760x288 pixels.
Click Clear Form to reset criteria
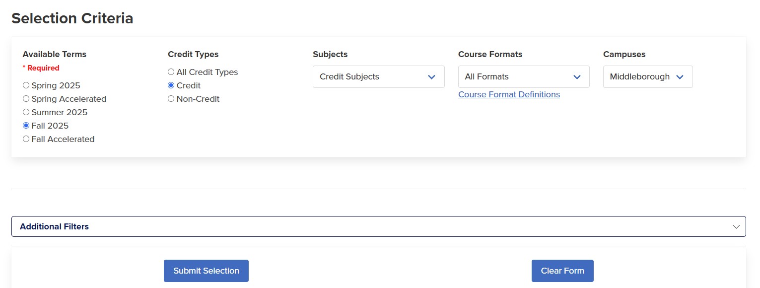point(562,271)
